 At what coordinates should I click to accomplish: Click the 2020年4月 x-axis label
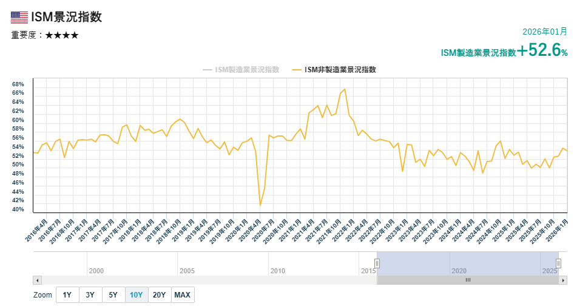250,230
